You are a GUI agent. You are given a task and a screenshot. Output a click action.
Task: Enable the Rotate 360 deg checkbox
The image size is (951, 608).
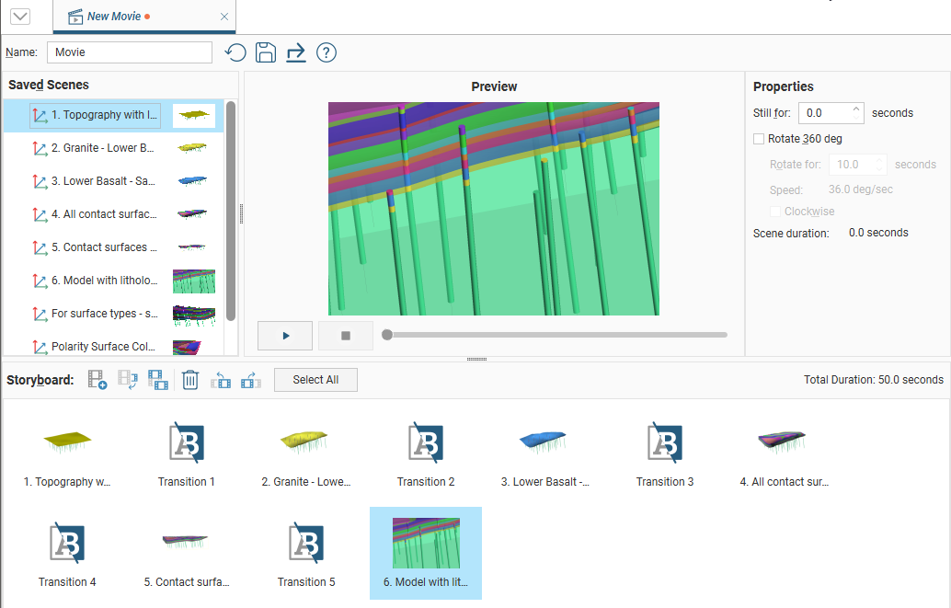[759, 139]
